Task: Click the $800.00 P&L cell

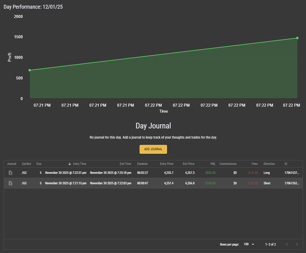Action: coord(210,173)
